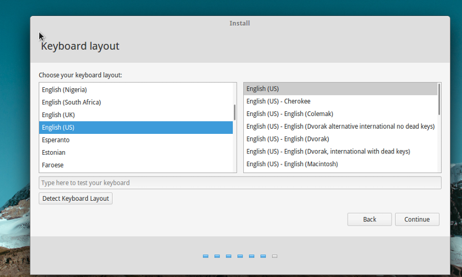The height and width of the screenshot is (277, 462).
Task: Click the keyboard test input field
Action: click(x=240, y=183)
